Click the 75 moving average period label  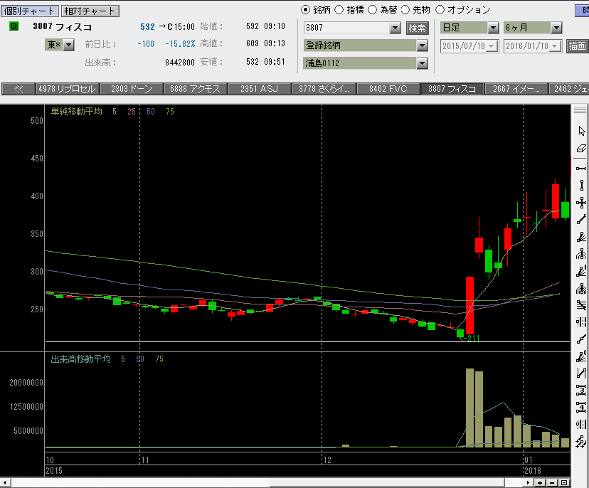170,112
